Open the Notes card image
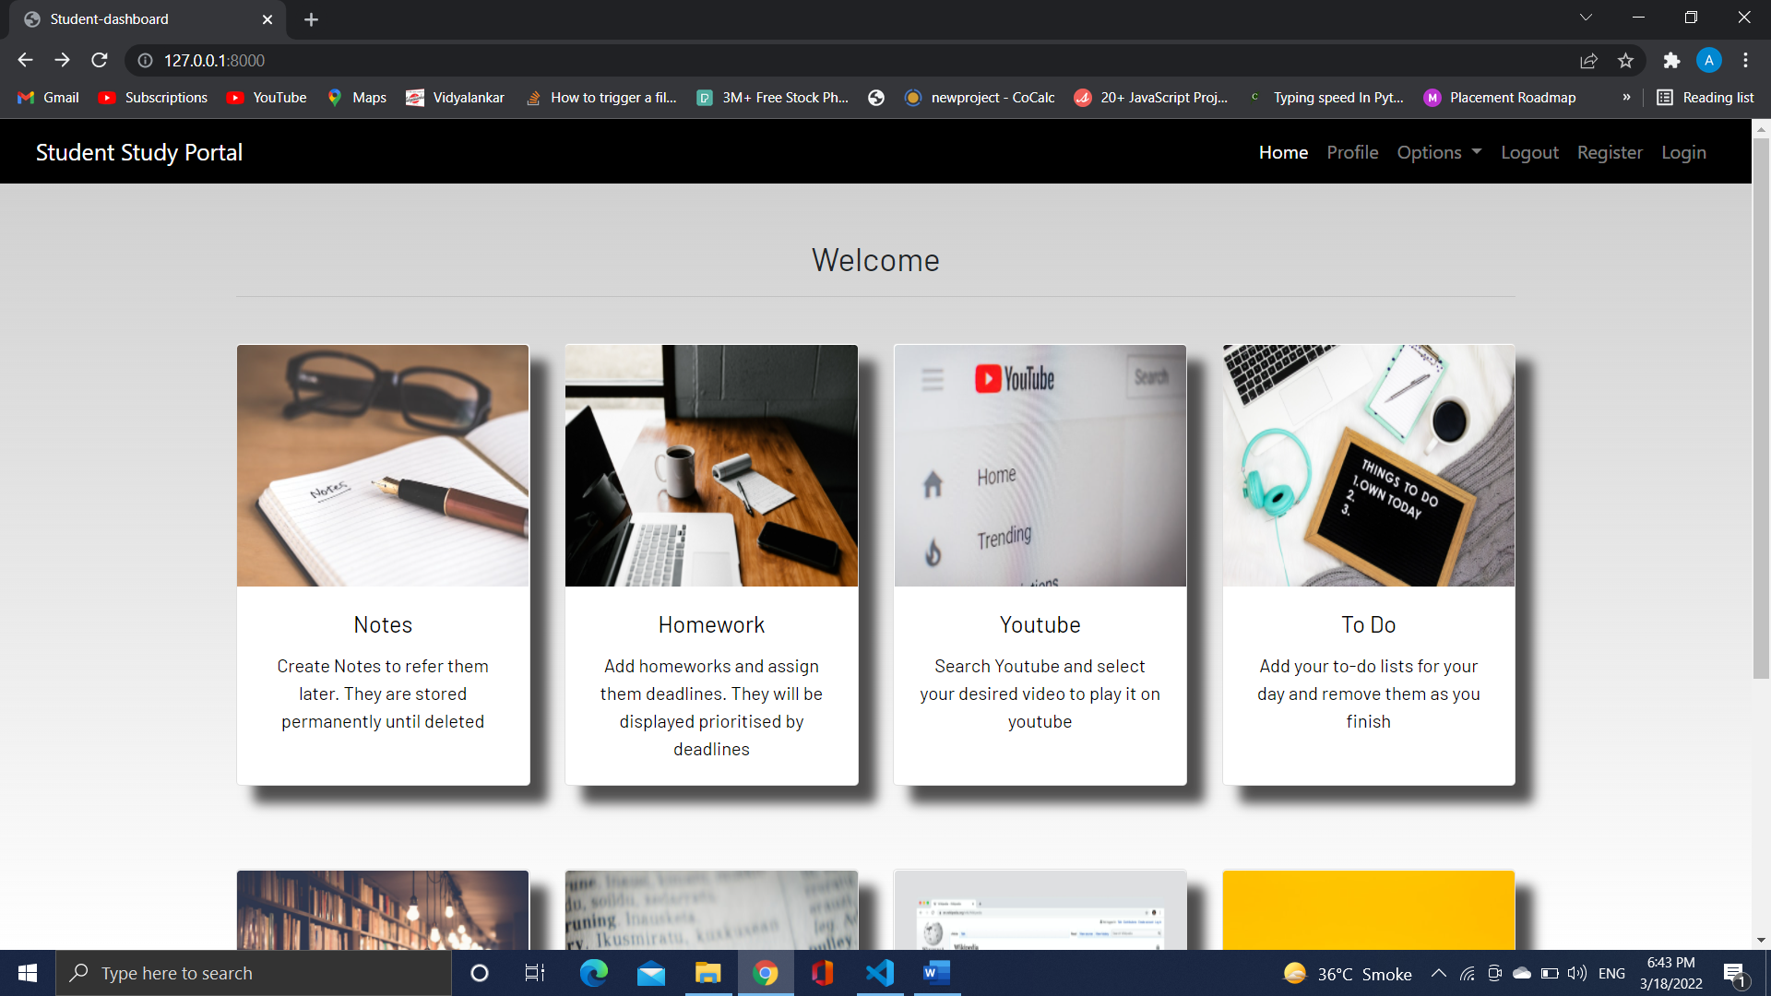This screenshot has height=996, width=1771. pos(383,466)
